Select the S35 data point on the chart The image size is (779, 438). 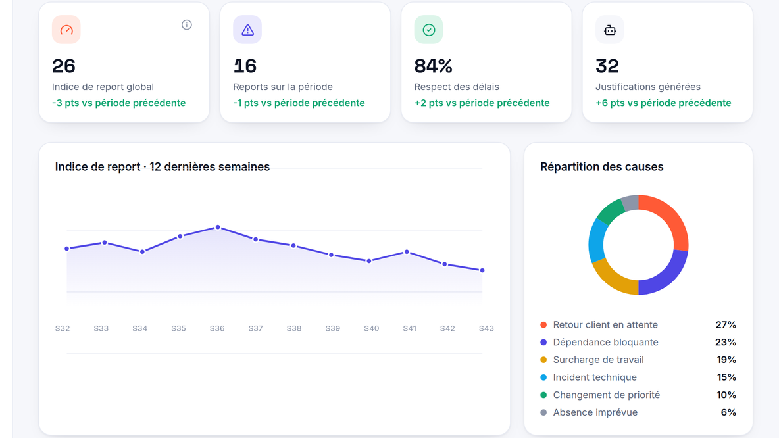180,236
